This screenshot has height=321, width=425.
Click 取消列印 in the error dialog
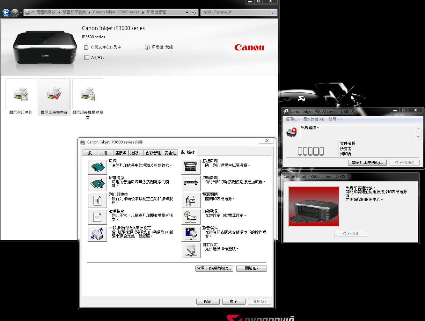point(350,234)
